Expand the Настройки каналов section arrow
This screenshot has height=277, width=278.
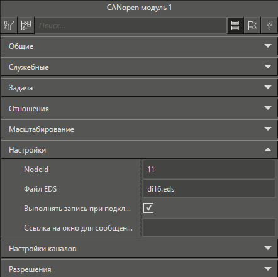pyautogui.click(x=268, y=248)
